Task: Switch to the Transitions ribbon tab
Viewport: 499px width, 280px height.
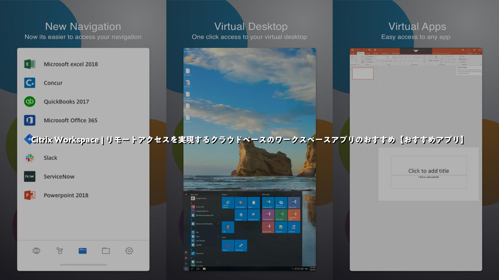Action: coord(385,53)
